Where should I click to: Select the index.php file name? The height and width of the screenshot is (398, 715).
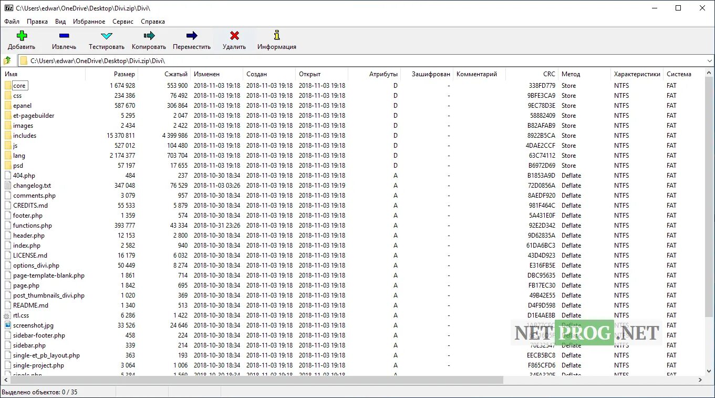27,246
